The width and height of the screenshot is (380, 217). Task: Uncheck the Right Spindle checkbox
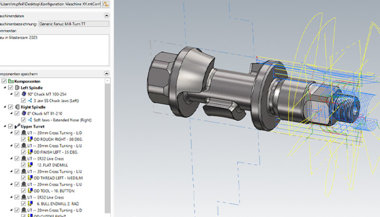point(10,107)
